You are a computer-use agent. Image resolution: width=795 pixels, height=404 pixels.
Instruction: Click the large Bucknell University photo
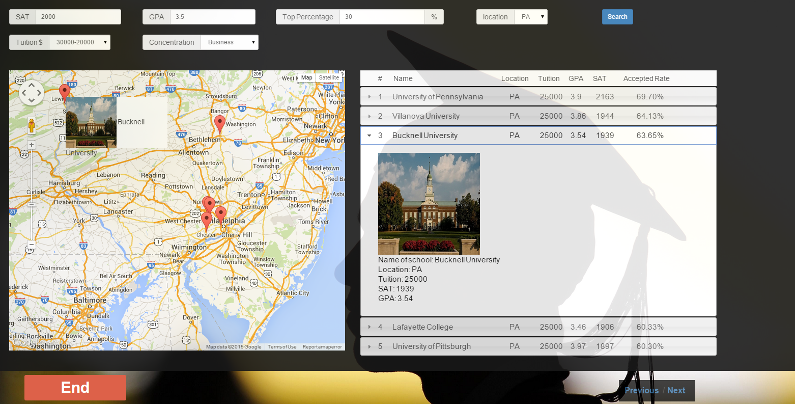tap(429, 204)
